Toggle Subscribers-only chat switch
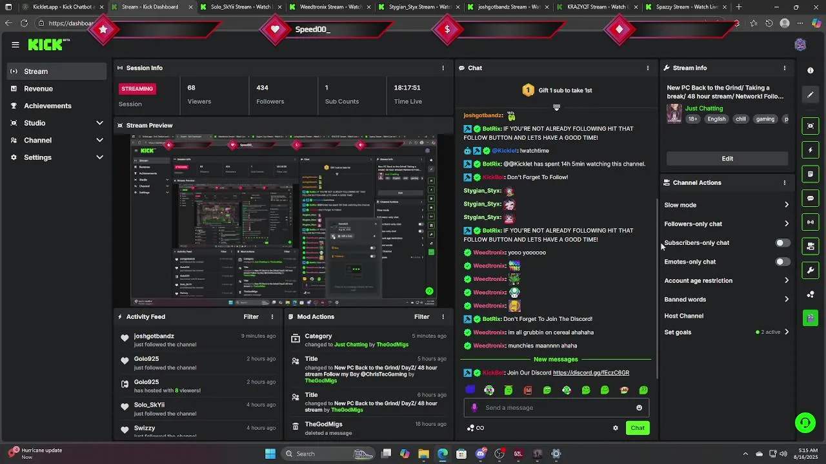 pos(782,243)
